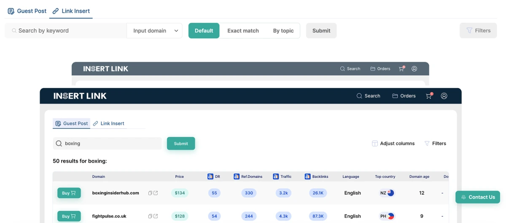Select the Default search mode
Screen dimensions: 506x223
(204, 30)
